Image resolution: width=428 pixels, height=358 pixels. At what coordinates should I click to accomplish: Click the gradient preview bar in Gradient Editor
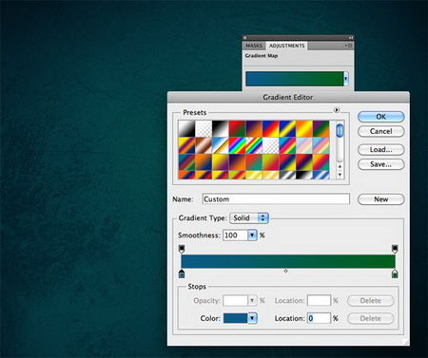click(288, 261)
